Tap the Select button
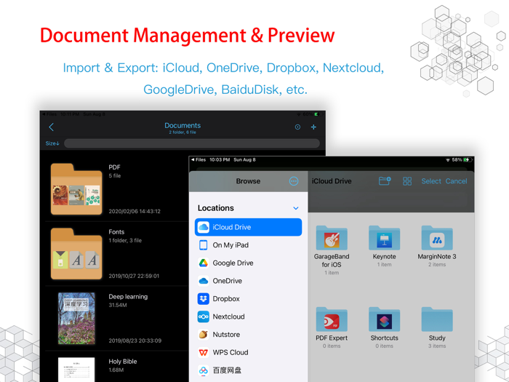The width and height of the screenshot is (509, 382). click(431, 181)
